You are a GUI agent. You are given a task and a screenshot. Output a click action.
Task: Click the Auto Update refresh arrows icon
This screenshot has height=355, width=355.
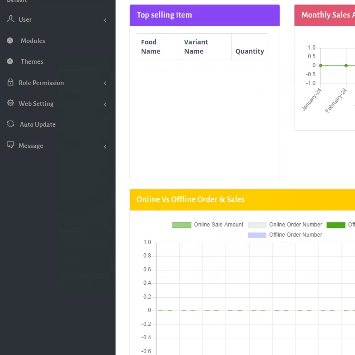pos(10,124)
